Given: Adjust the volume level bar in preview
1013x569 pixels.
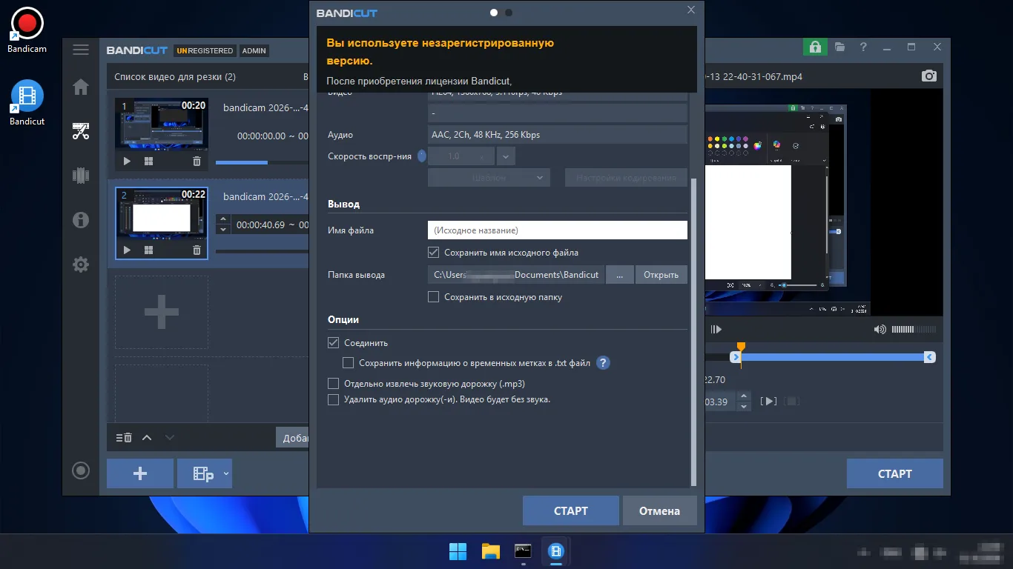Looking at the screenshot, I should (x=913, y=329).
